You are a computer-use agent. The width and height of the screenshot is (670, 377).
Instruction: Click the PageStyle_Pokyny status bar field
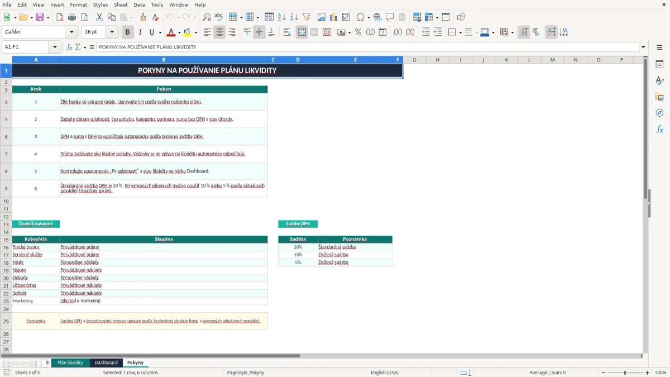246,373
